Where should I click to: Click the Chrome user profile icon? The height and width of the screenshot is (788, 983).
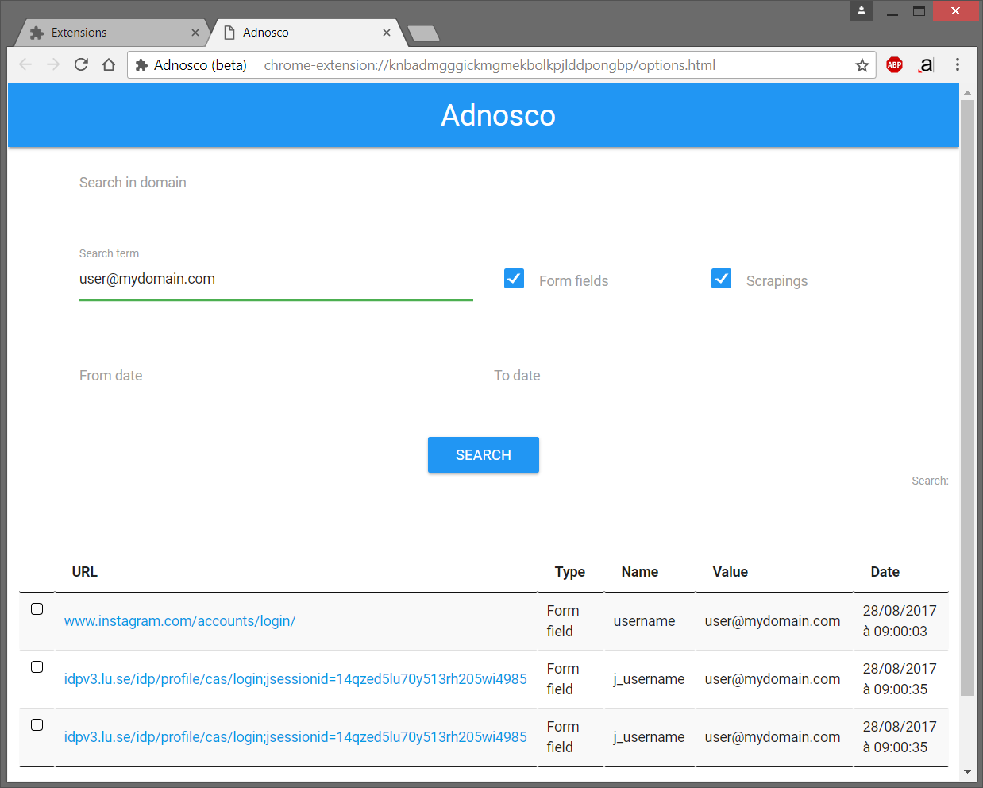tap(862, 11)
